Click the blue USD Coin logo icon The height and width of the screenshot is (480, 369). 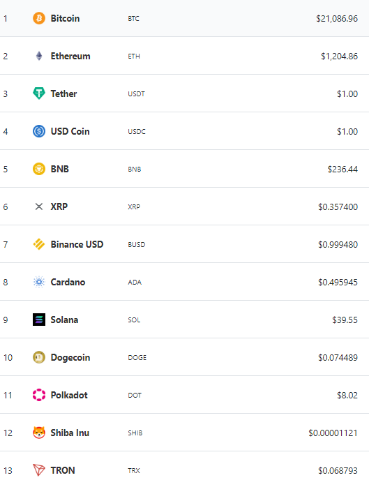39,131
